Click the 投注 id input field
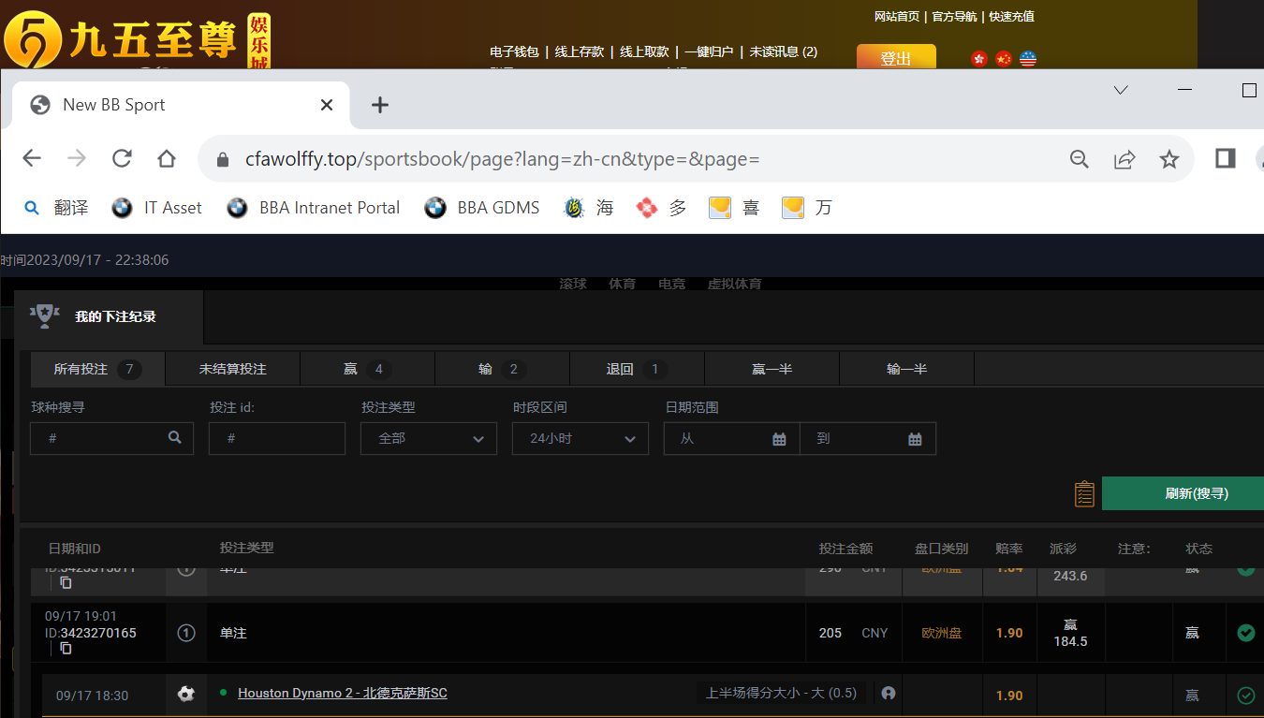 (277, 438)
